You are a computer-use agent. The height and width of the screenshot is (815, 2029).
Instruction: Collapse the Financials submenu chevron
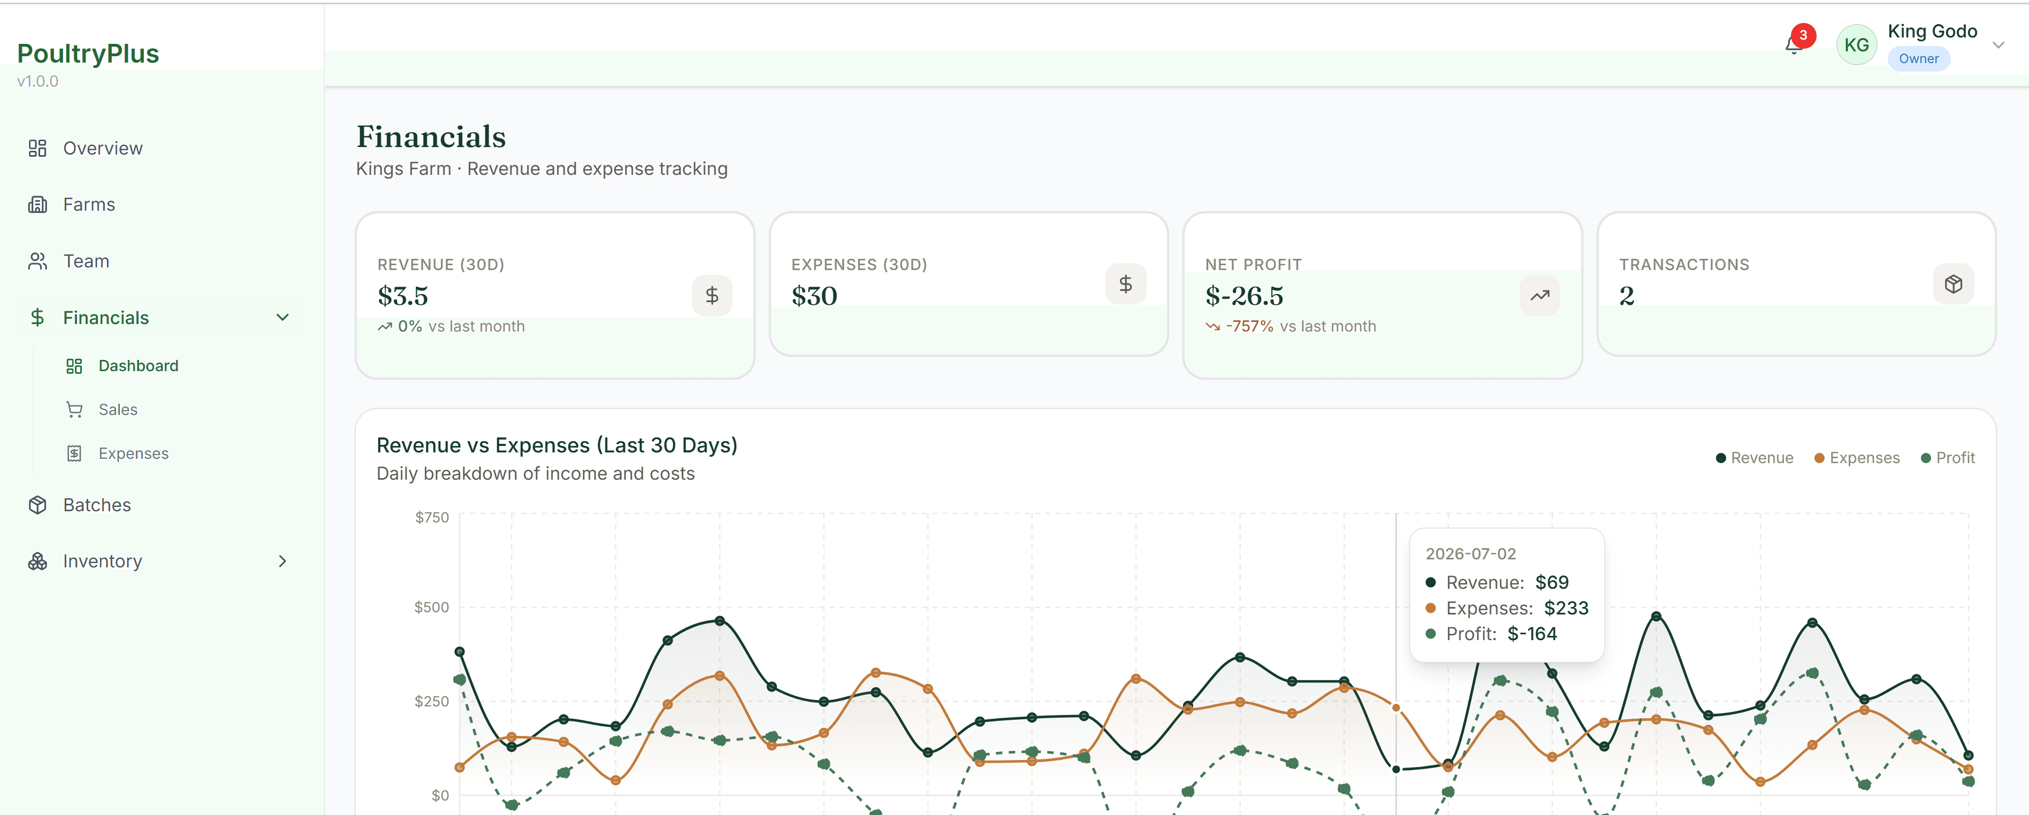pos(282,317)
